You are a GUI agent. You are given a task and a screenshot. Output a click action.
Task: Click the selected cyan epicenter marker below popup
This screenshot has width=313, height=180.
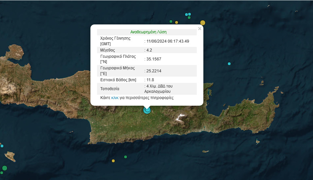coord(147,110)
